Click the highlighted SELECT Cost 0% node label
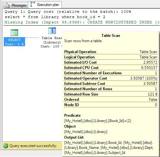The width and height of the screenshot is (160, 157). coord(14,42)
